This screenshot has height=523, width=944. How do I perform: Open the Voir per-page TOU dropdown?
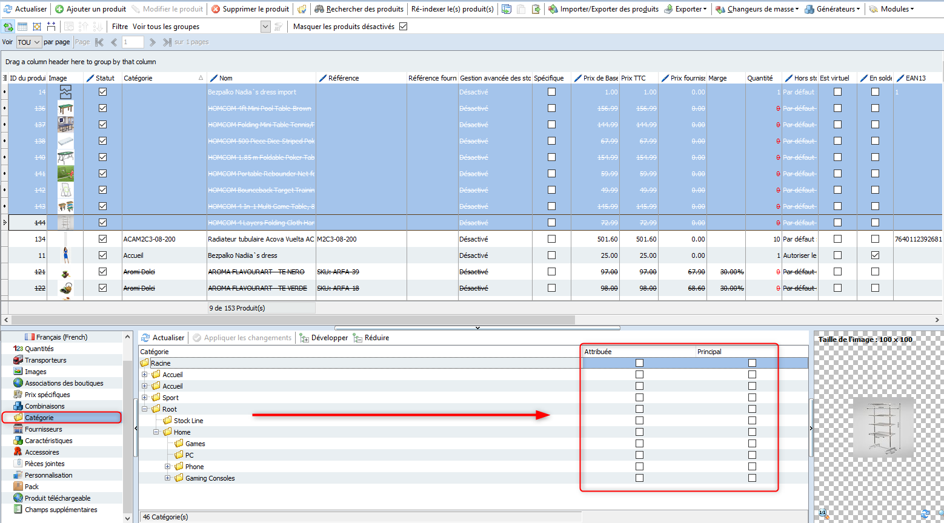pos(28,42)
